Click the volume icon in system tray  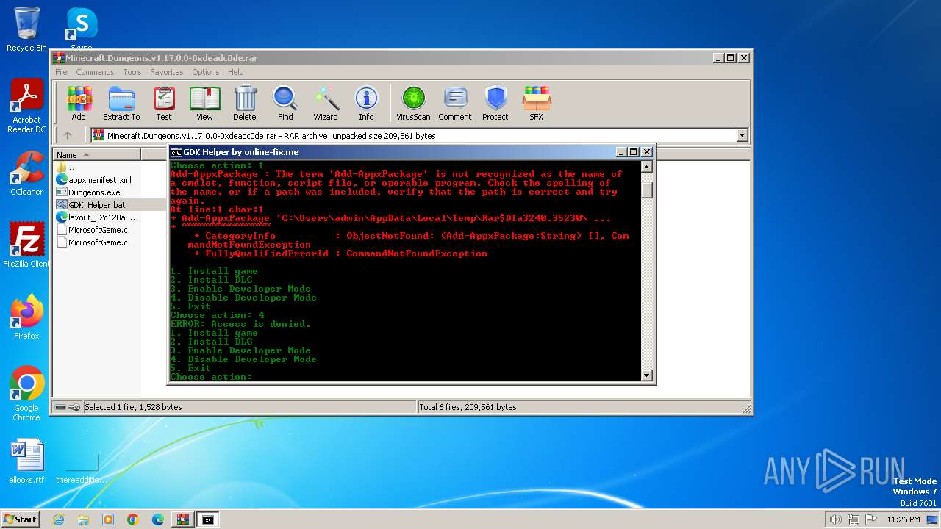tap(835, 519)
